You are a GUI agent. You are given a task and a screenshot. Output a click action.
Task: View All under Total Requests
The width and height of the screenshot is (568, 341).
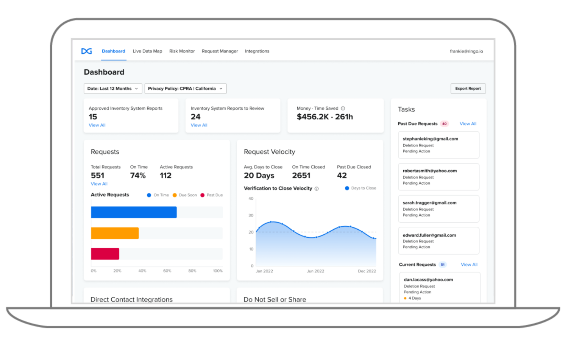(x=99, y=184)
